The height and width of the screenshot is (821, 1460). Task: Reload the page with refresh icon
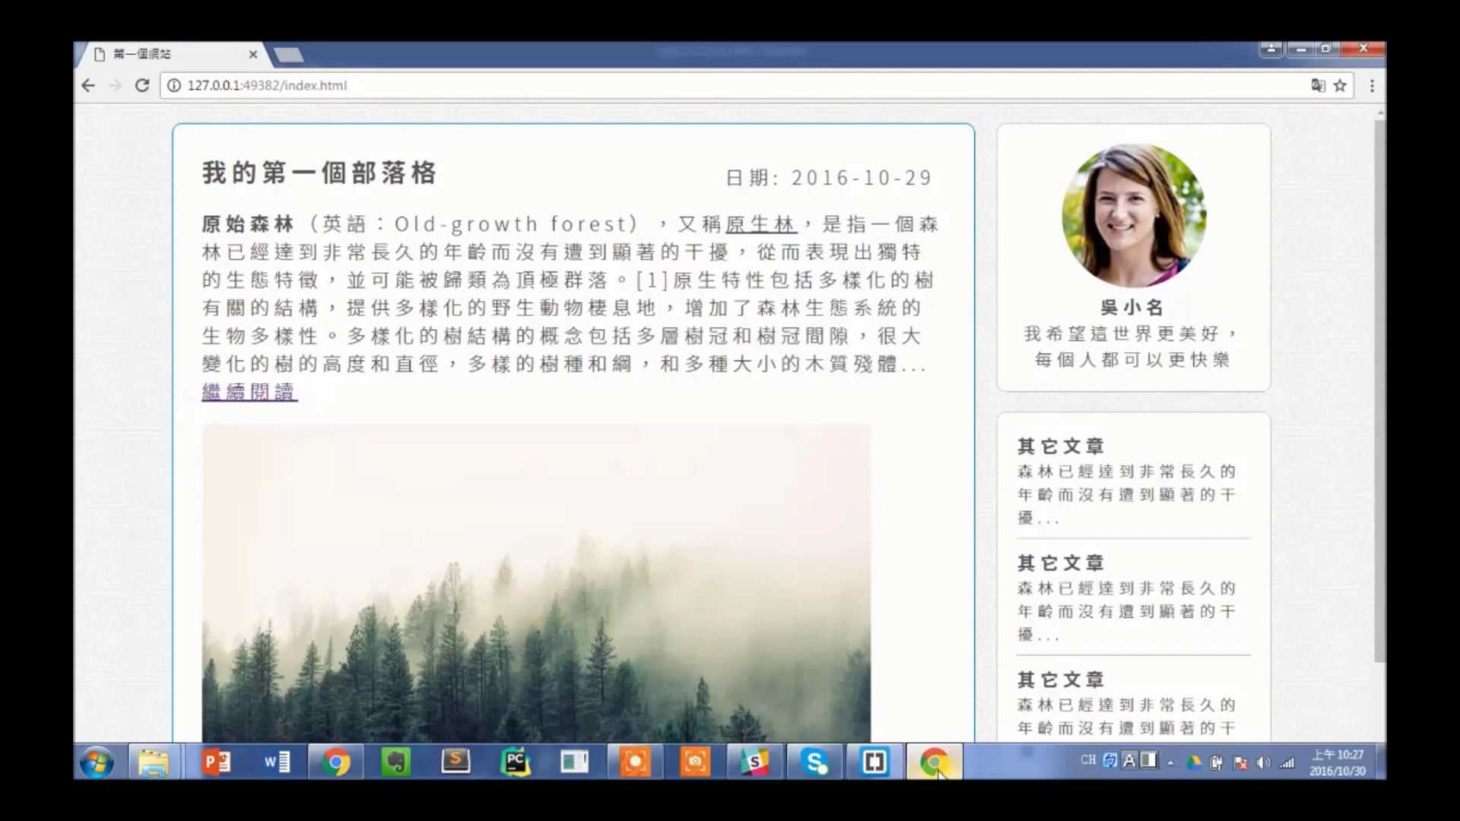point(142,85)
